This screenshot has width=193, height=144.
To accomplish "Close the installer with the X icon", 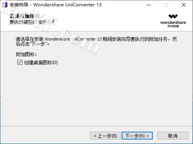I will point(184,5).
